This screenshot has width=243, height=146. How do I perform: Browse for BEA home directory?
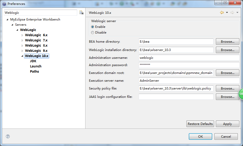[228, 42]
